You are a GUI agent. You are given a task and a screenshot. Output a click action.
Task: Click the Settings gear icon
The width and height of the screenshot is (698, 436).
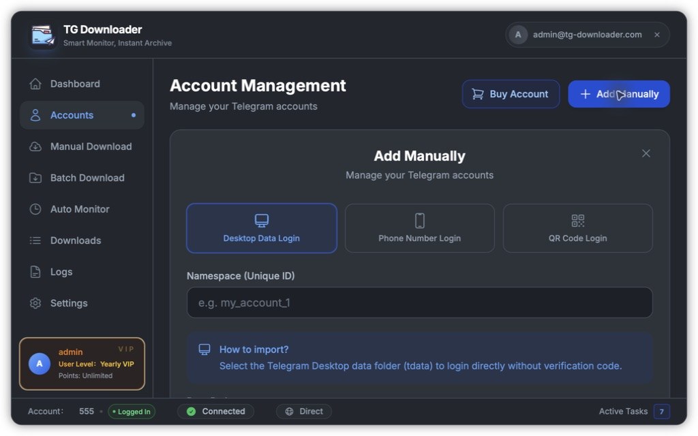(35, 303)
